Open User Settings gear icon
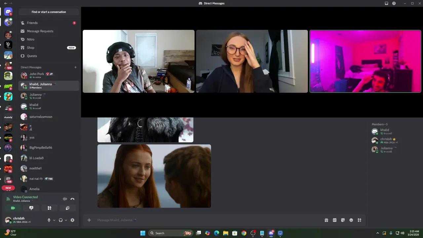This screenshot has width=423, height=238. [72, 220]
